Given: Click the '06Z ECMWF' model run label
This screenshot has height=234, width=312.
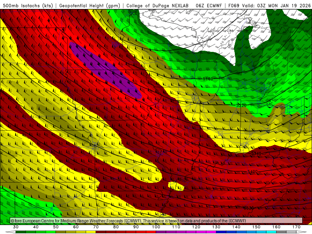Looking at the screenshot, I should pyautogui.click(x=209, y=5).
